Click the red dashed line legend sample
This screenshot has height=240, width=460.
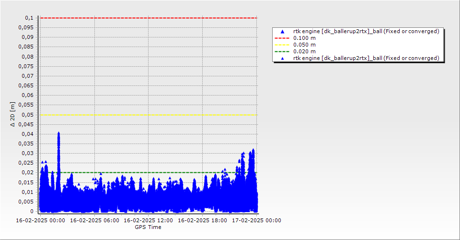[x=282, y=38]
